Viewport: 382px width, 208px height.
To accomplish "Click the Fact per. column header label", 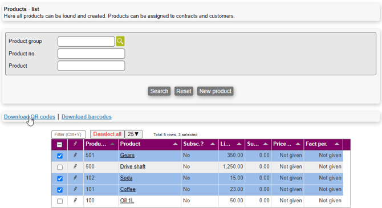I will point(316,144).
